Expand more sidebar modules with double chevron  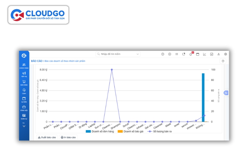tap(24, 126)
